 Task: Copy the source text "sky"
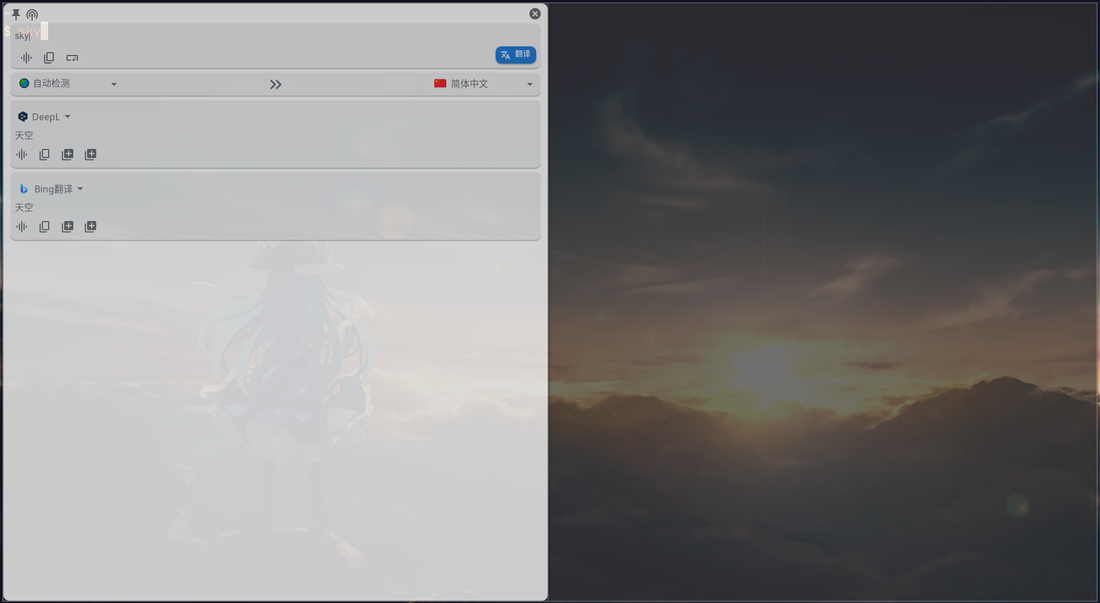49,57
